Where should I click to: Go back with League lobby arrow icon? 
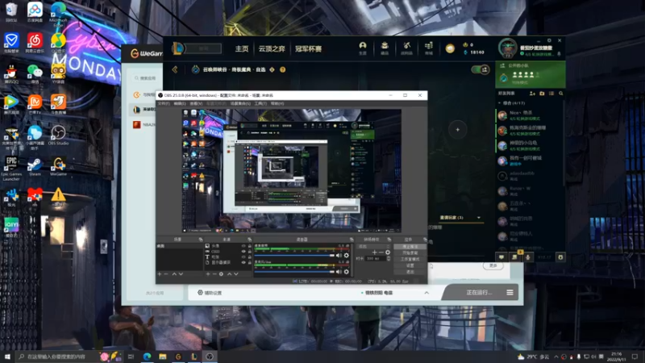click(x=175, y=69)
